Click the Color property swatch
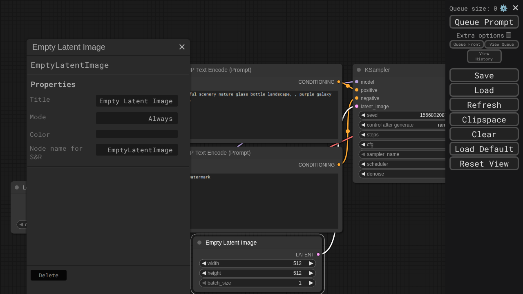The image size is (523, 294). tap(136, 134)
